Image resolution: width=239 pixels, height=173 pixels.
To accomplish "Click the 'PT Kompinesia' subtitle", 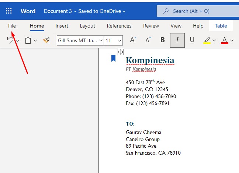I will click(x=141, y=69).
